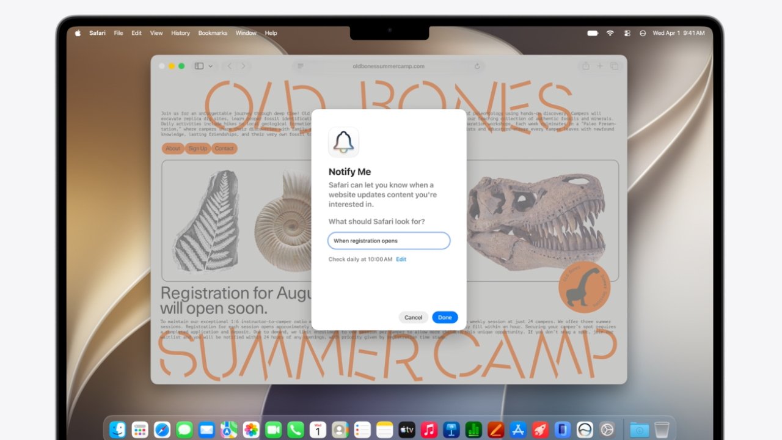Image resolution: width=782 pixels, height=440 pixels.
Task: Click Contact button on webpage
Action: (224, 148)
